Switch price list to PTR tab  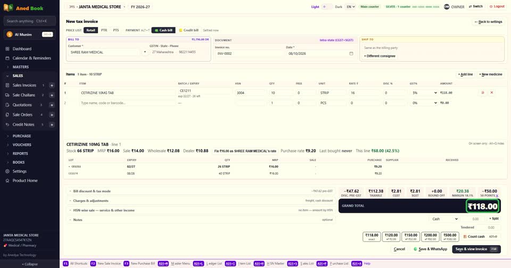[104, 30]
